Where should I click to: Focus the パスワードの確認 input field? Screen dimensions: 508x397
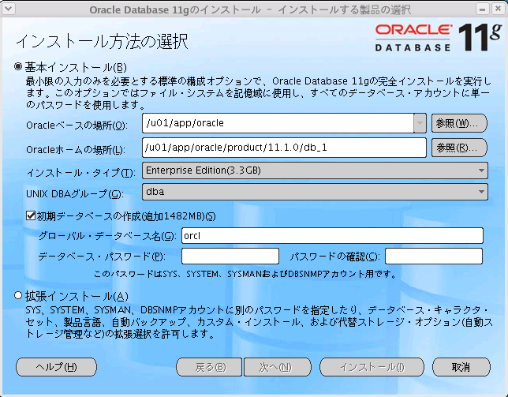[x=434, y=257]
